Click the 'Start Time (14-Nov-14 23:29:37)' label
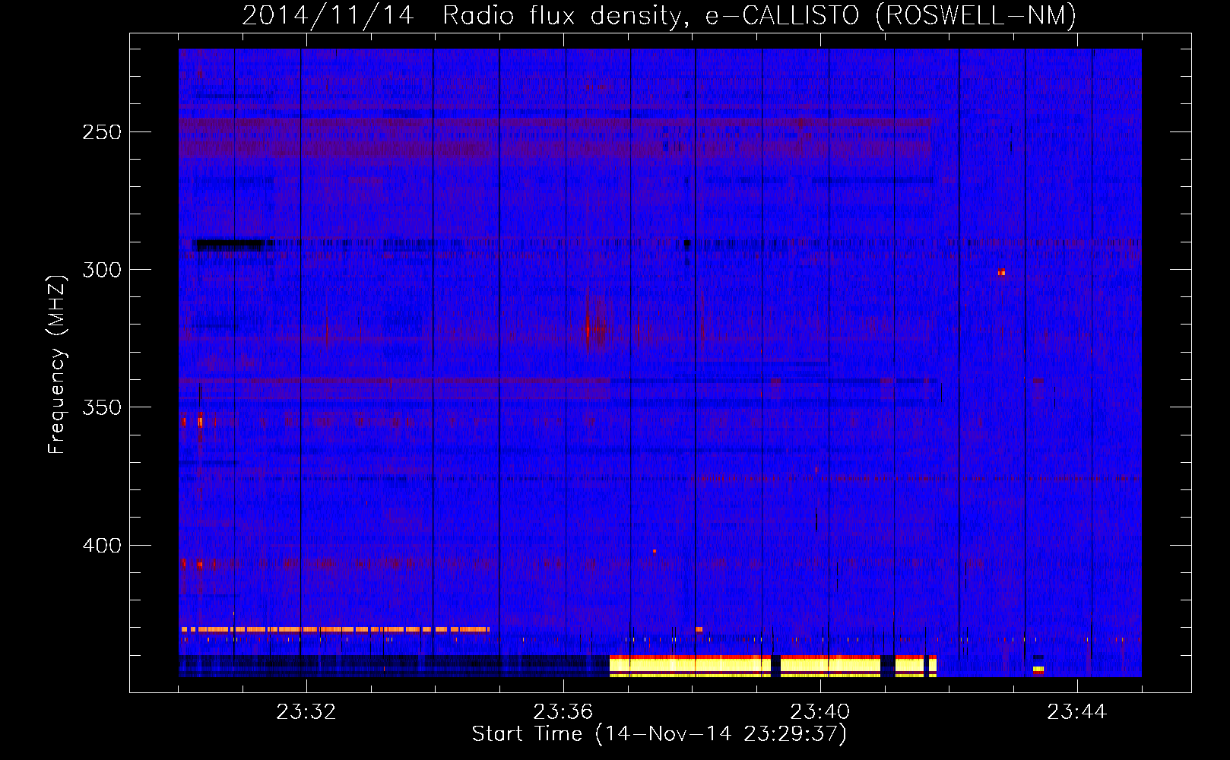Image resolution: width=1230 pixels, height=760 pixels. coord(659,734)
